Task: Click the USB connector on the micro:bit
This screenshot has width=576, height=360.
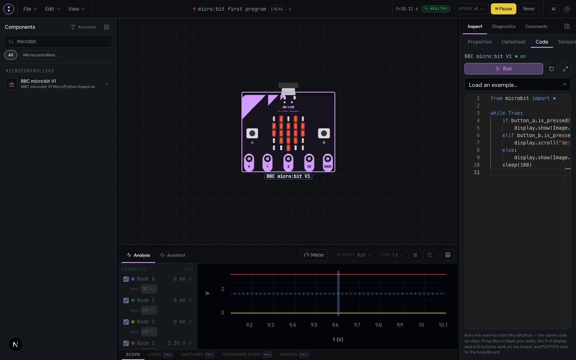Action: click(288, 88)
